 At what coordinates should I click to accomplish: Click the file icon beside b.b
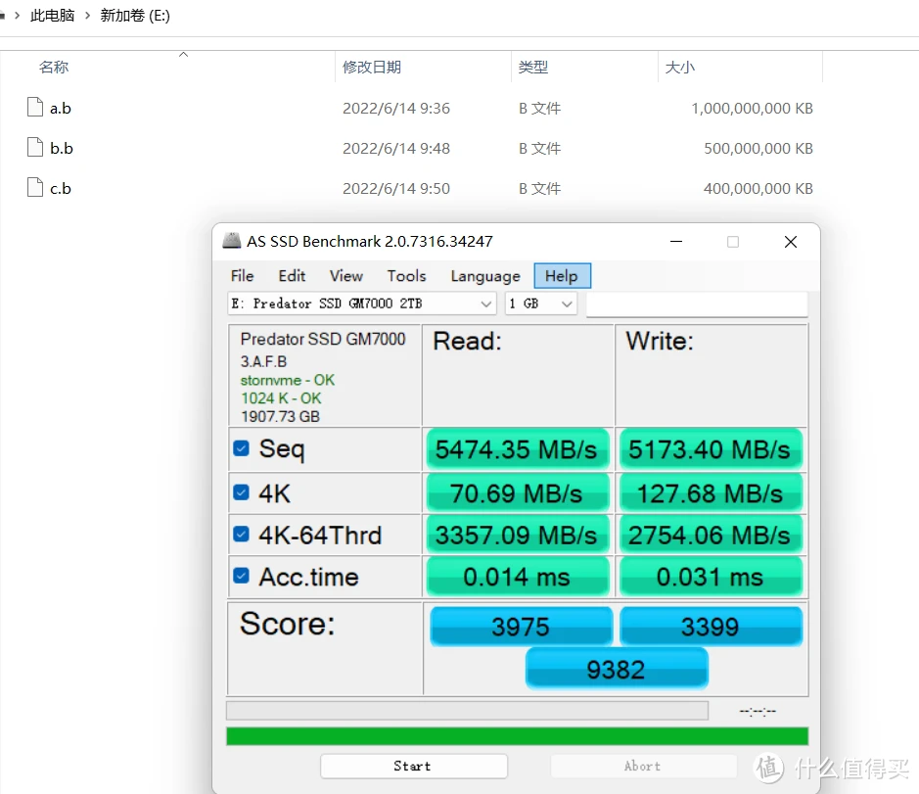pyautogui.click(x=33, y=147)
